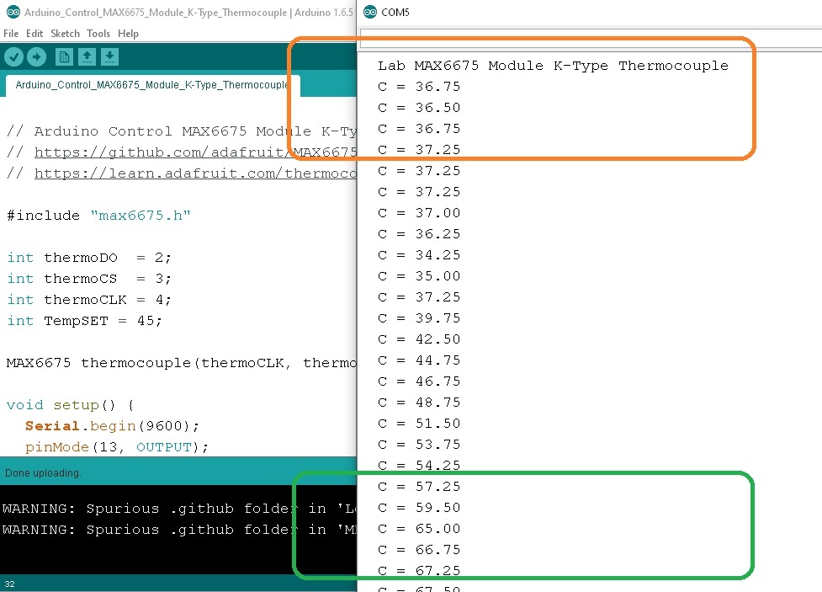This screenshot has height=592, width=822.
Task: Click the C = 46.75 serial reading
Action: point(419,381)
